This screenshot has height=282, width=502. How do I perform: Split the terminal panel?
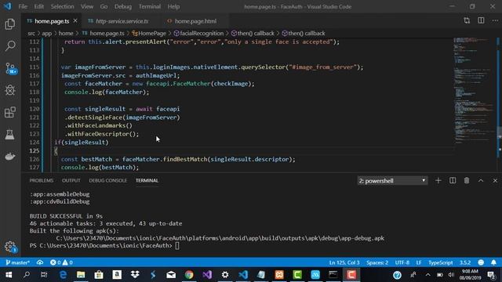click(453, 181)
